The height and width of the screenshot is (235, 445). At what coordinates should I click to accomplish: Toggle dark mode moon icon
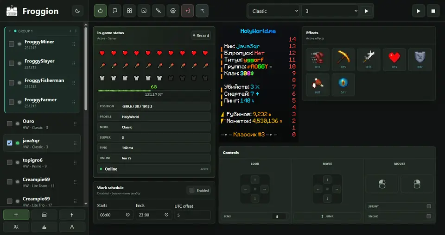click(77, 11)
